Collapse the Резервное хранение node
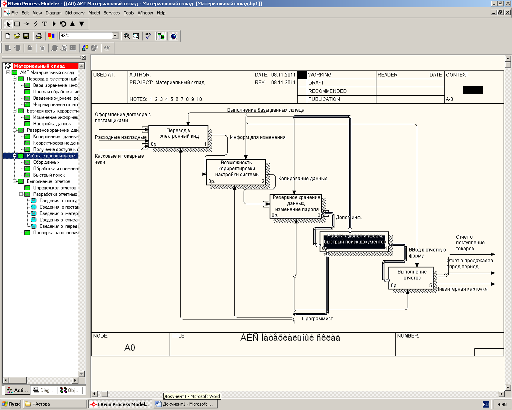512x410 pixels. coord(14,130)
